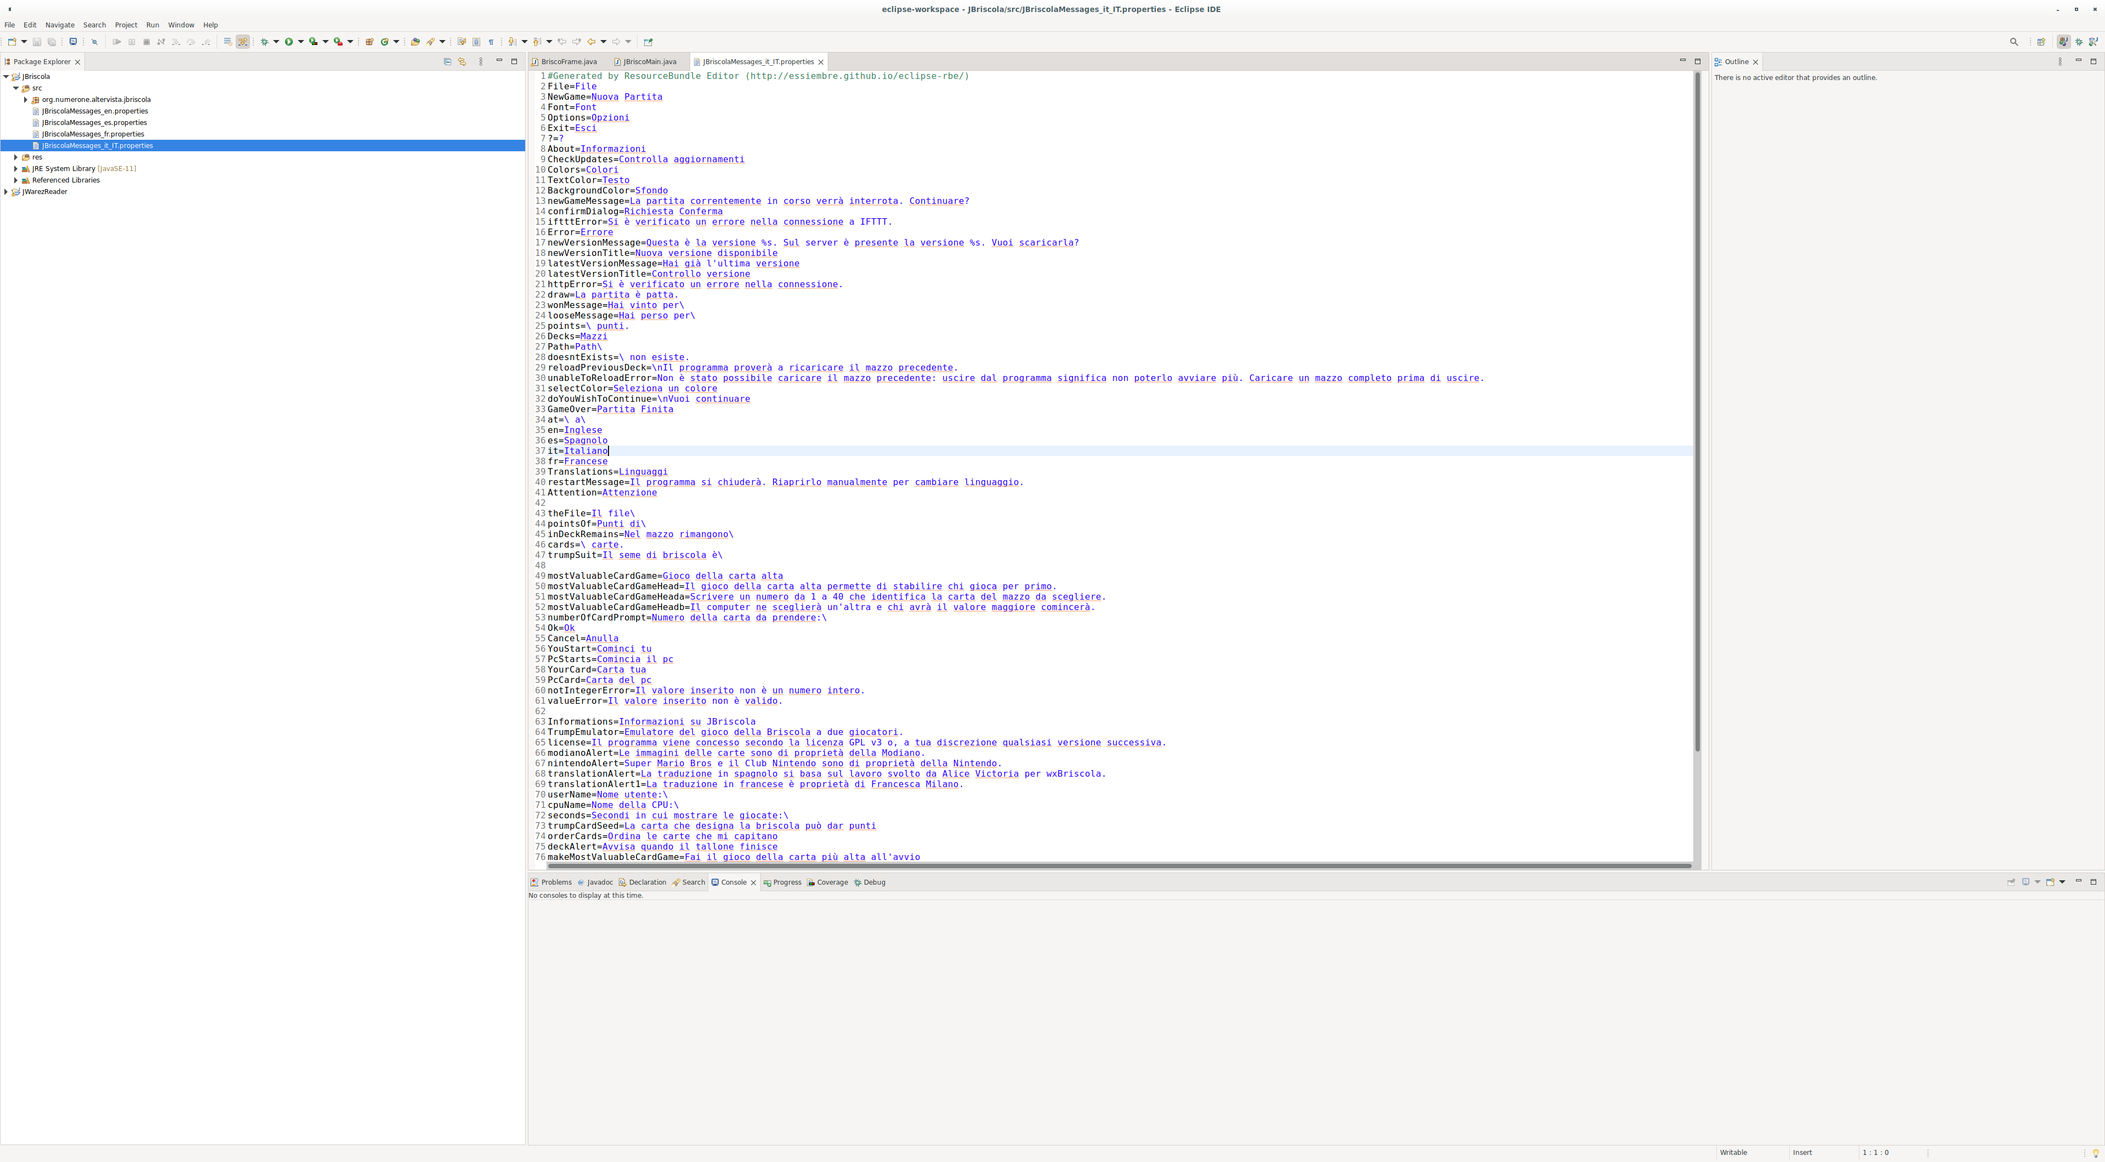This screenshot has height=1162, width=2105.
Task: Toggle Link with Editor in Package Explorer
Action: [x=462, y=61]
